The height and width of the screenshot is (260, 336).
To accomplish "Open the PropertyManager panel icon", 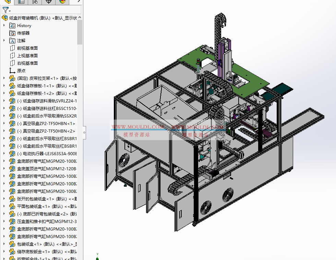I will click(21, 2).
